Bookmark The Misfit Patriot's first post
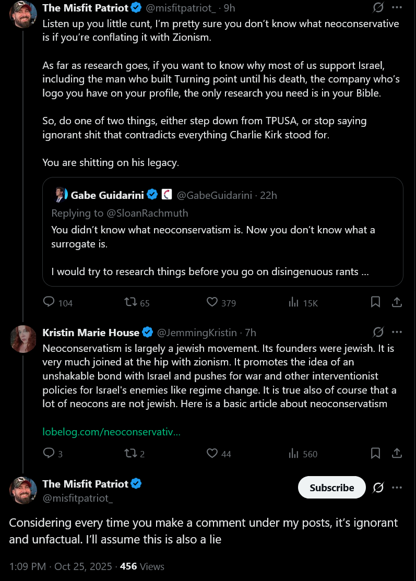Image resolution: width=416 pixels, height=581 pixels. click(x=375, y=302)
